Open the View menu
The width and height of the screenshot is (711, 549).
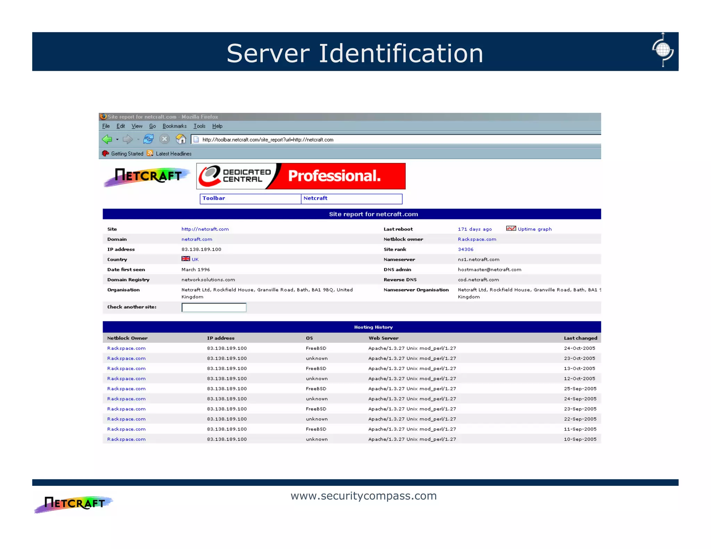(x=137, y=126)
